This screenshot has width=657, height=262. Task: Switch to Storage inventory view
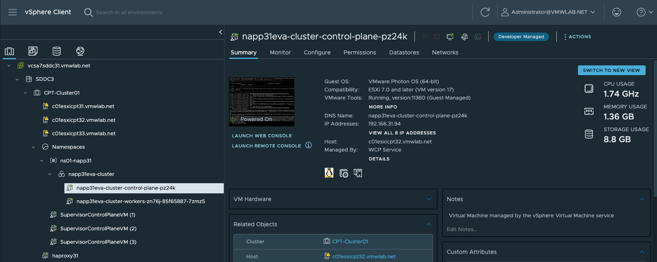pos(57,51)
